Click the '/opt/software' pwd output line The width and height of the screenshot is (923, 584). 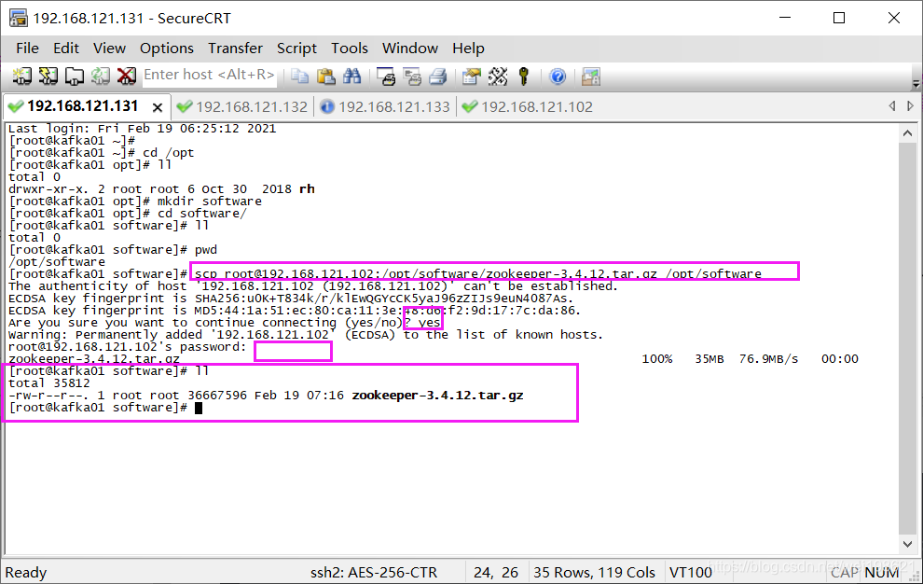(x=57, y=261)
